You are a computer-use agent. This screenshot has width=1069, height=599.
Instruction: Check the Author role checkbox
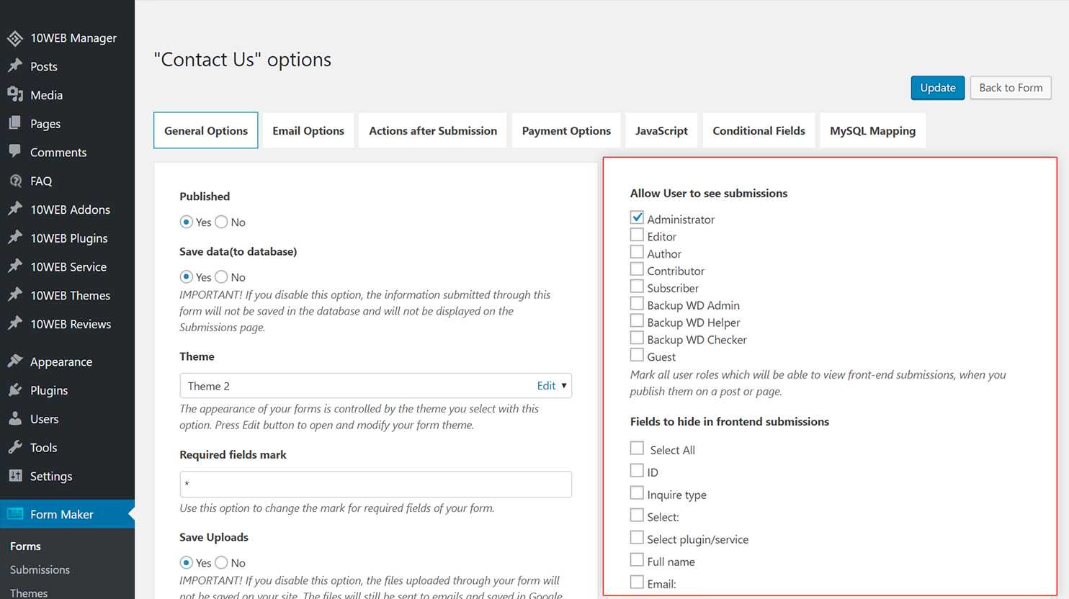pos(637,252)
